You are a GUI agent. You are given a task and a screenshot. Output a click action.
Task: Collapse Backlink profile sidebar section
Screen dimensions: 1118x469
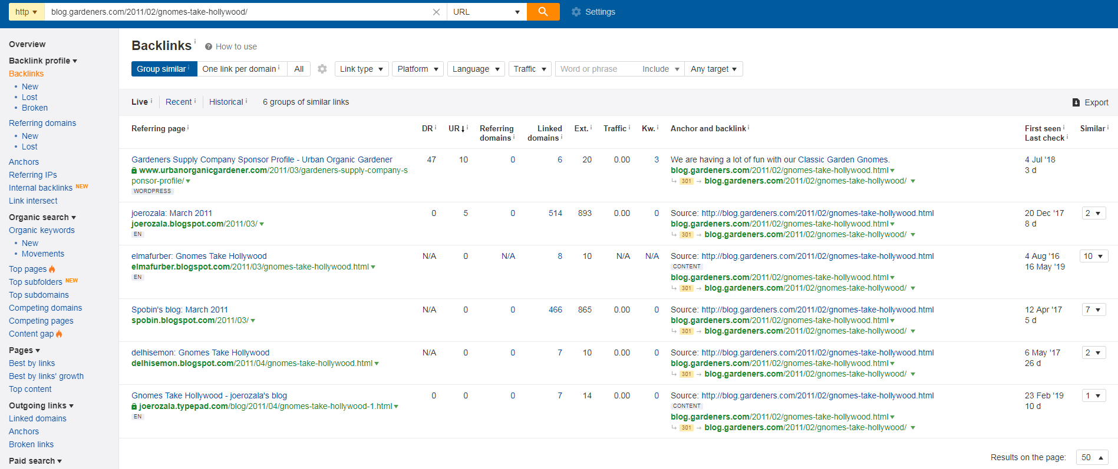pos(43,61)
